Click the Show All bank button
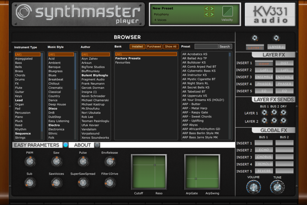 pyautogui.click(x=171, y=47)
